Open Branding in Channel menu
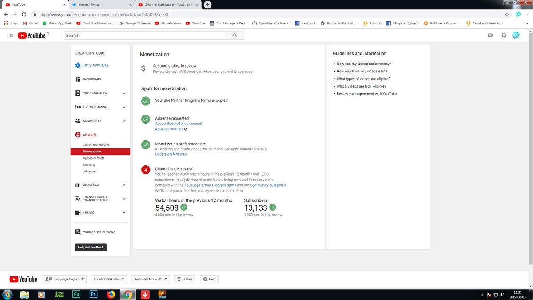 (89, 165)
